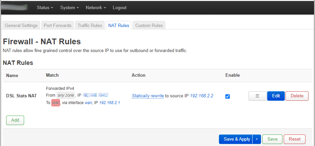The width and height of the screenshot is (315, 146).
Task: Select the NAT Rules tab
Action: click(119, 25)
